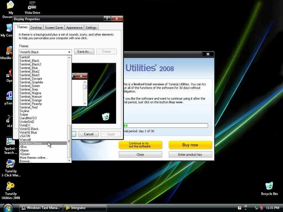
Task: Switch to Windows Task Manager taskbar button
Action: pyautogui.click(x=41, y=208)
